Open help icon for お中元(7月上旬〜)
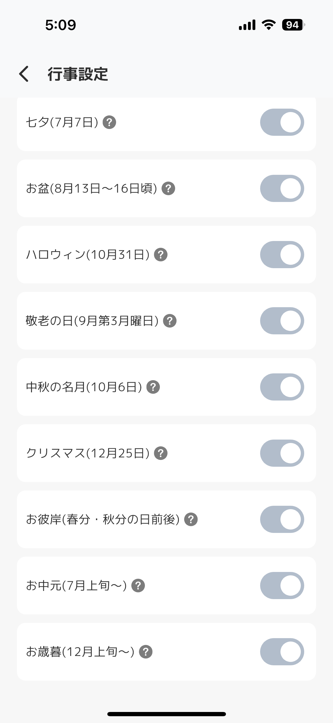The height and width of the screenshot is (723, 333). point(138,586)
